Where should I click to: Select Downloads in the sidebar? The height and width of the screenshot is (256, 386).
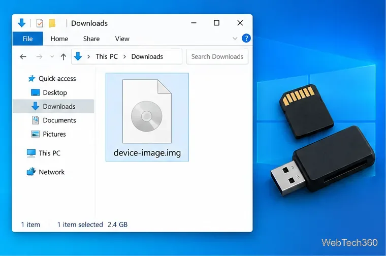point(53,106)
